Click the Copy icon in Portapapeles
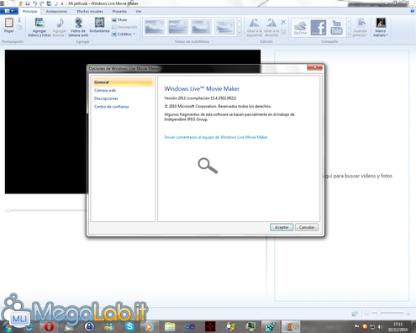 [19, 27]
